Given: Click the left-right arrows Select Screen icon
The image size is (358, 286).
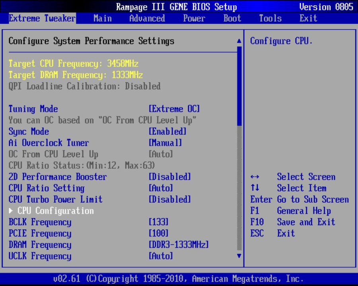Looking at the screenshot, I should tap(255, 177).
